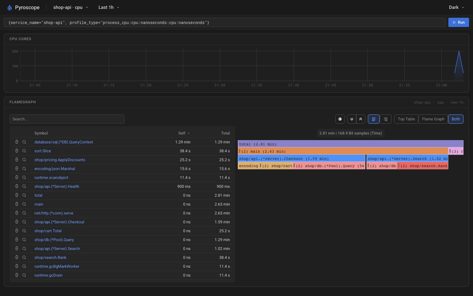Toggle right text alignment for flamegraph labels

coord(386,119)
